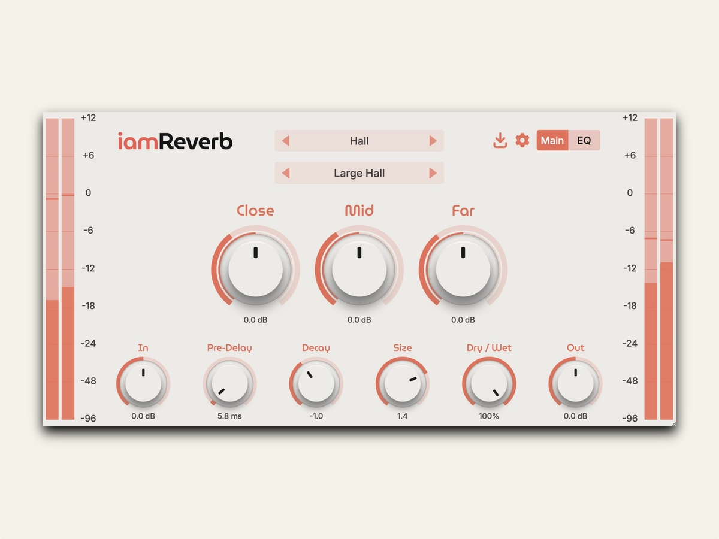Click the Decay knob
Image resolution: width=719 pixels, height=539 pixels.
[x=316, y=383]
